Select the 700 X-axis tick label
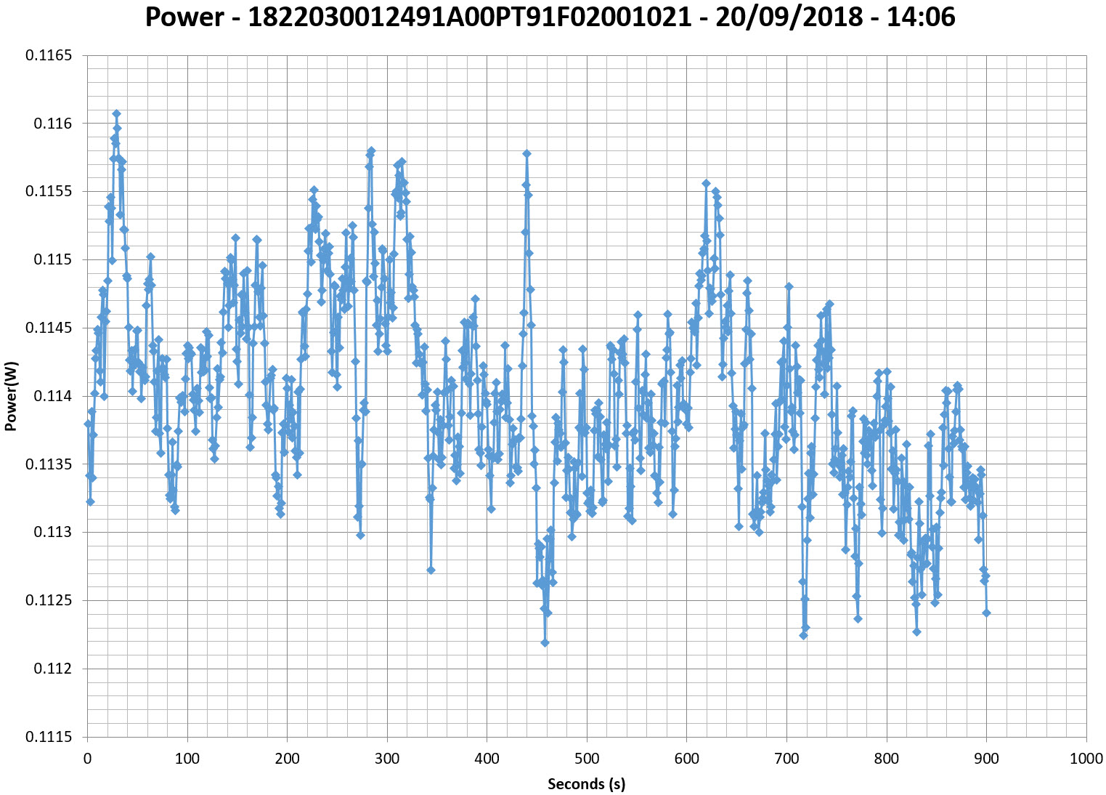 786,759
